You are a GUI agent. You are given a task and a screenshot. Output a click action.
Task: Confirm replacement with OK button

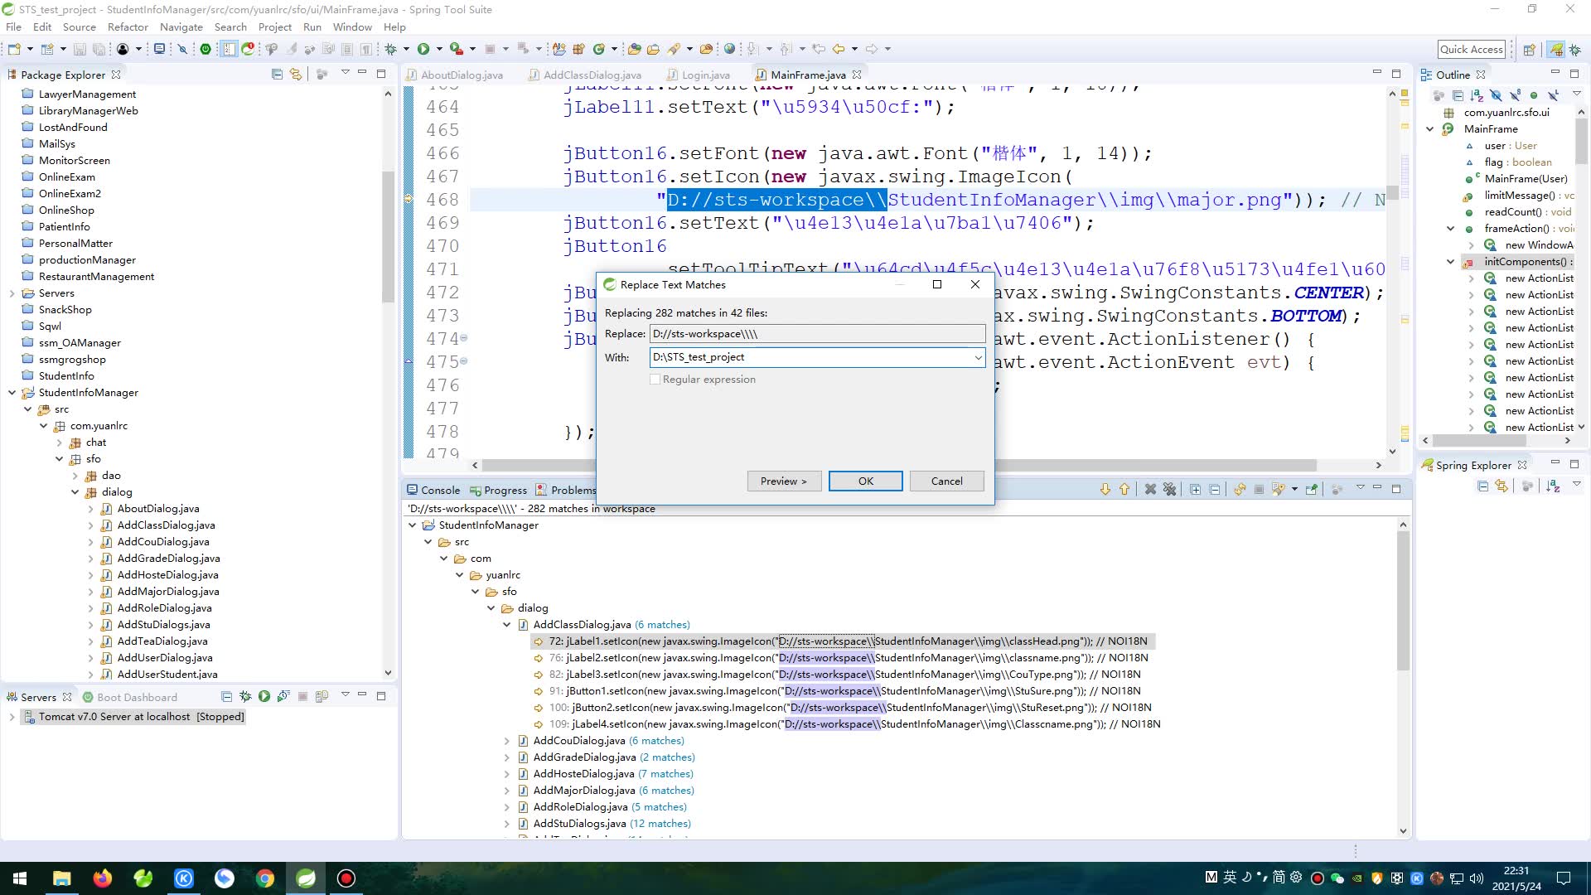click(x=865, y=481)
